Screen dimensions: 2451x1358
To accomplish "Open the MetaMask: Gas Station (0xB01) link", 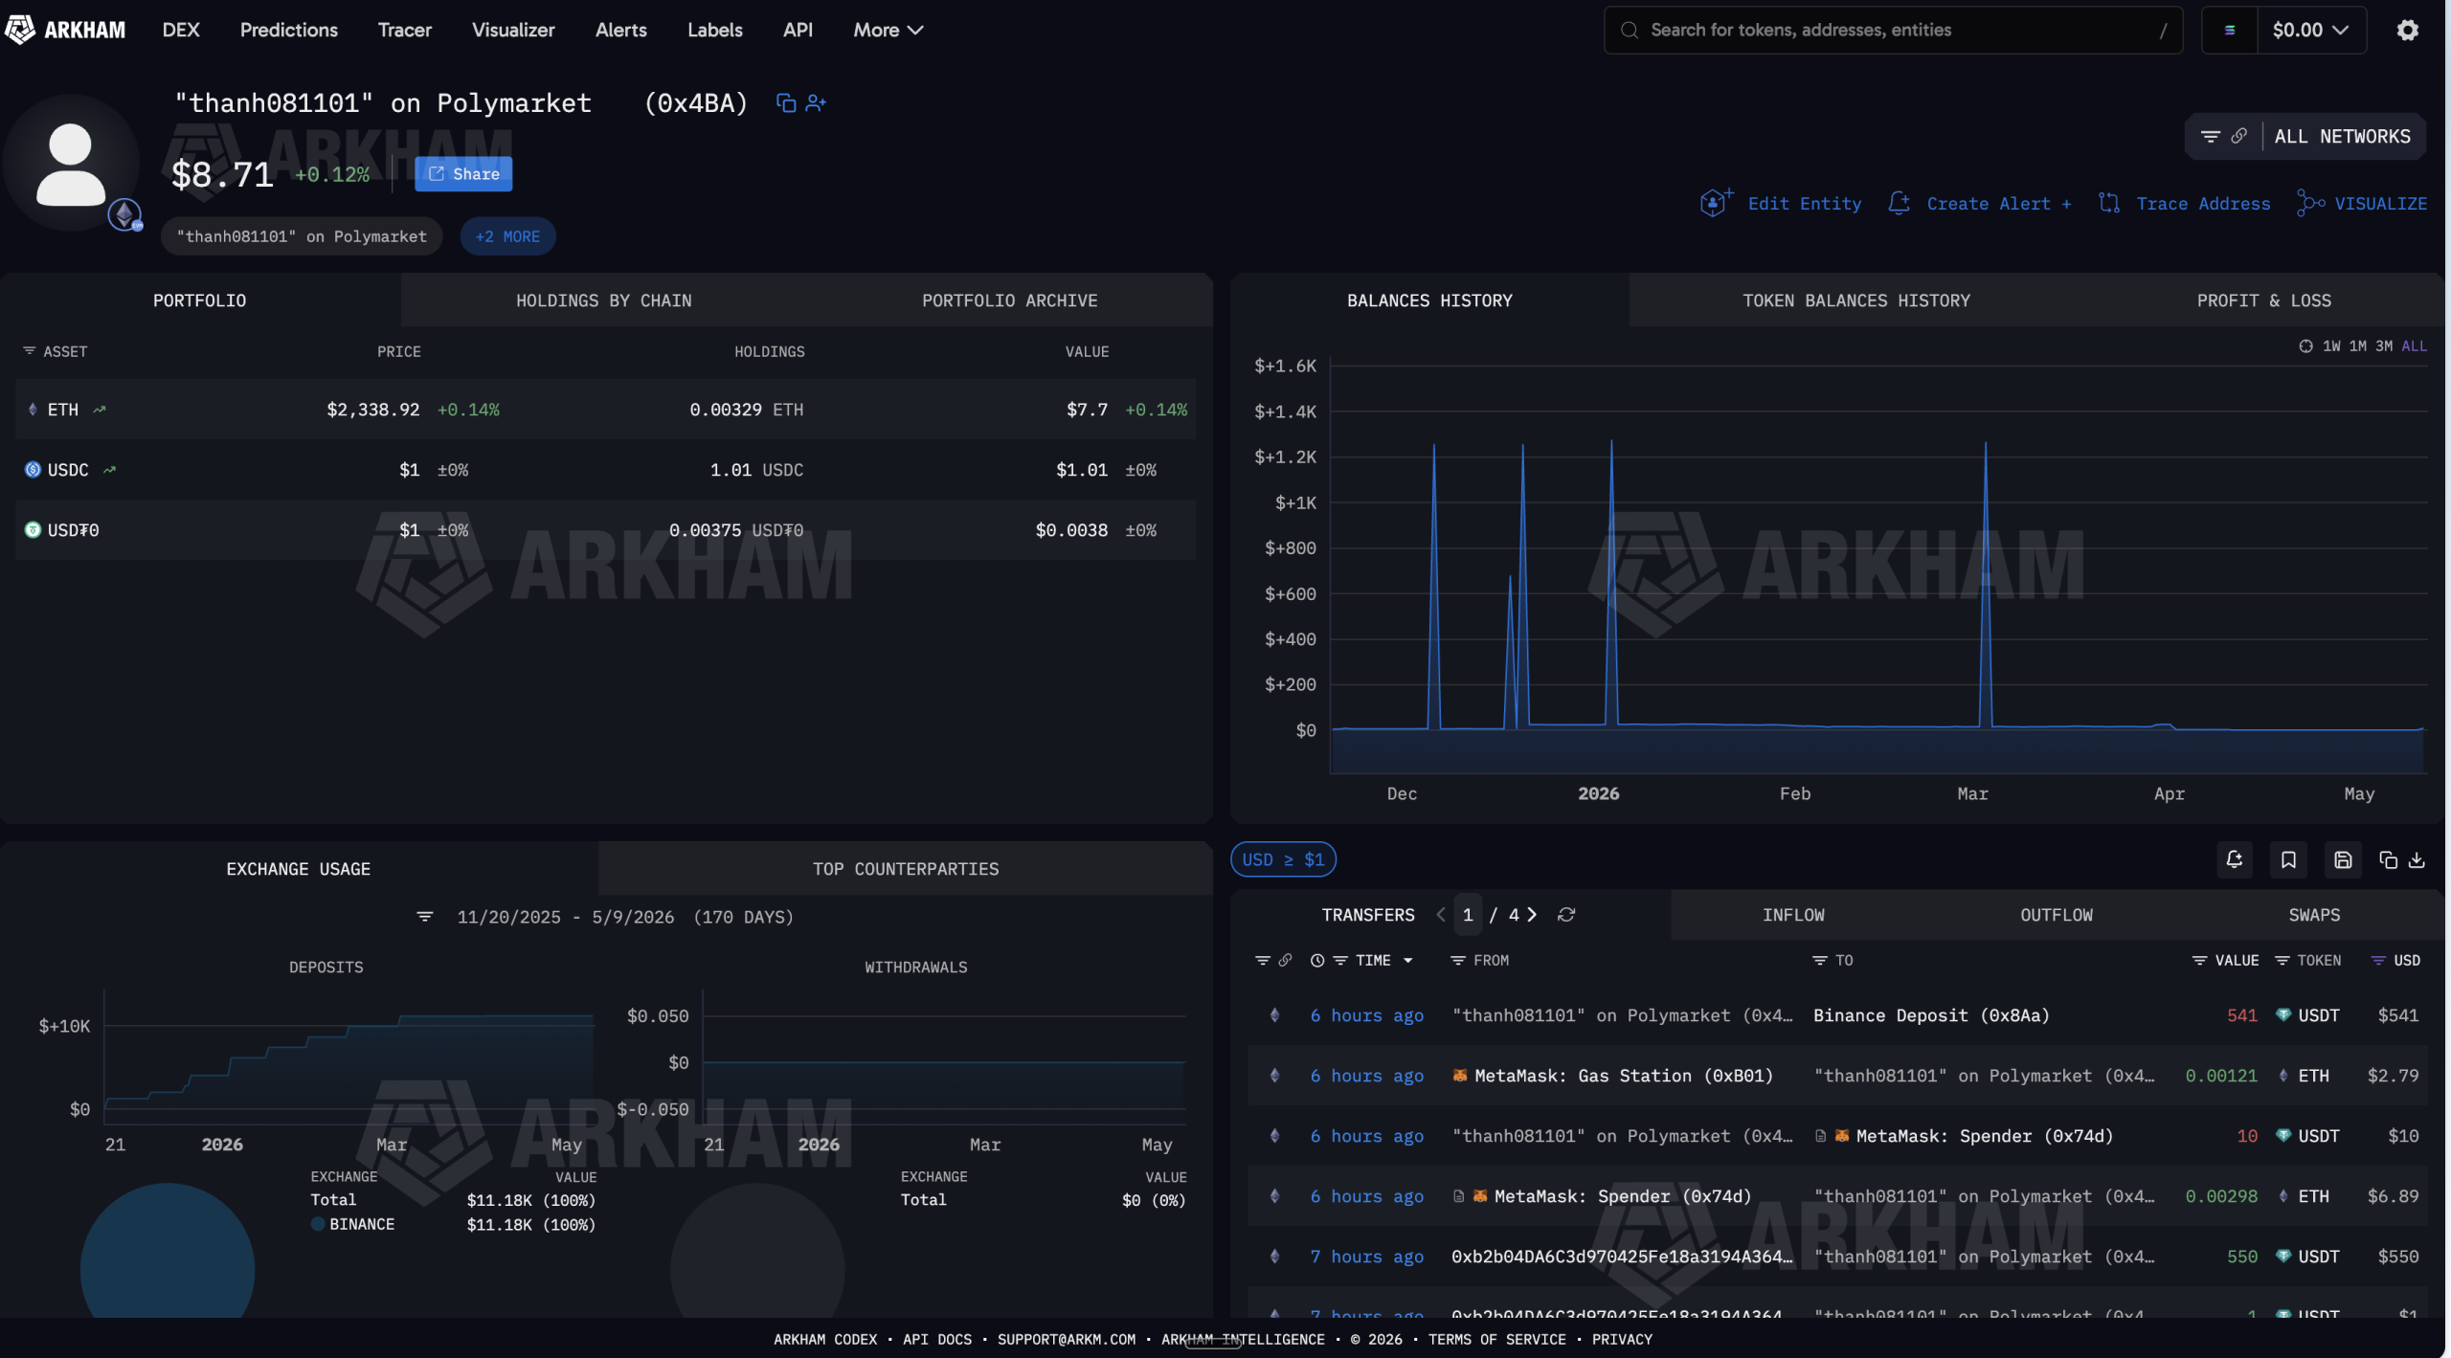I will point(1624,1076).
